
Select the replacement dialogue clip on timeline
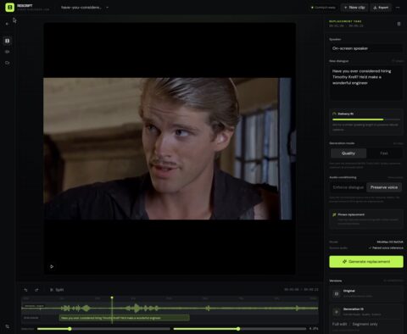(x=125, y=318)
